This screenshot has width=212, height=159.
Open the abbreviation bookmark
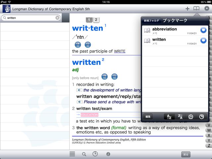click(175, 31)
